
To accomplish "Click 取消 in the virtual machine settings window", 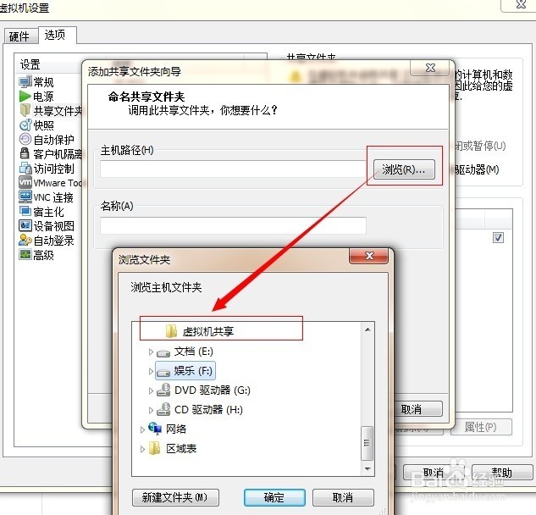I will tap(434, 473).
